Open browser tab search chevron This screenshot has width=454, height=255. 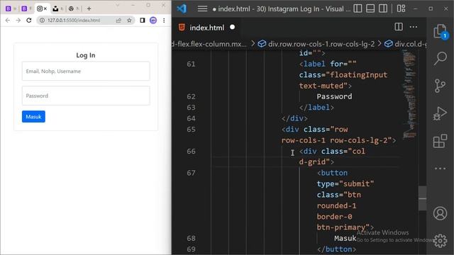pyautogui.click(x=117, y=5)
